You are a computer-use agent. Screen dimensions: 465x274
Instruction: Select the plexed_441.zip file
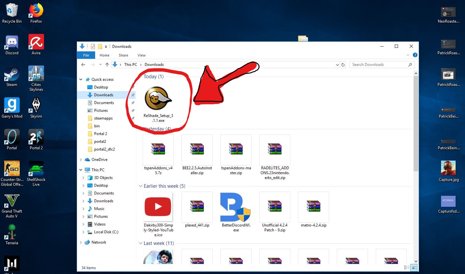coord(197,210)
